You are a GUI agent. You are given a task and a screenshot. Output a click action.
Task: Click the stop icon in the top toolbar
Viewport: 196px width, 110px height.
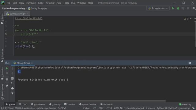pyautogui.click(x=188, y=8)
